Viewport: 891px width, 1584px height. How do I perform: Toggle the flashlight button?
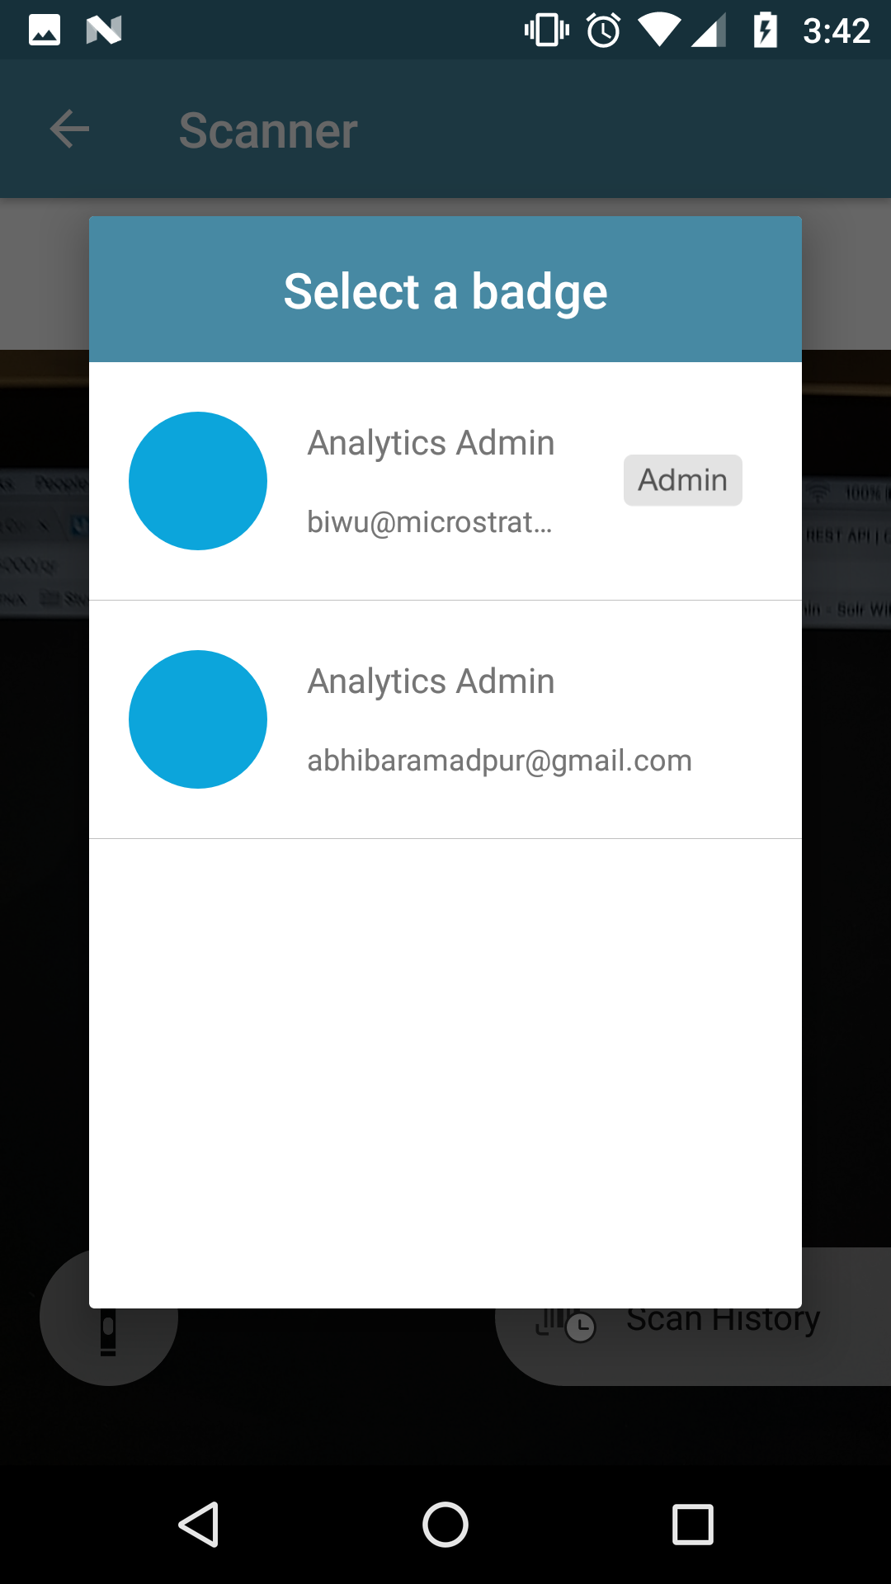pyautogui.click(x=108, y=1327)
